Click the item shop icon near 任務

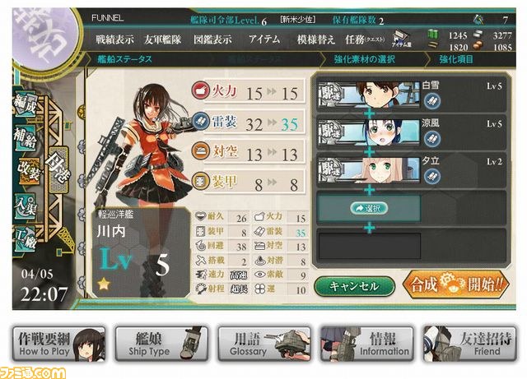(401, 39)
